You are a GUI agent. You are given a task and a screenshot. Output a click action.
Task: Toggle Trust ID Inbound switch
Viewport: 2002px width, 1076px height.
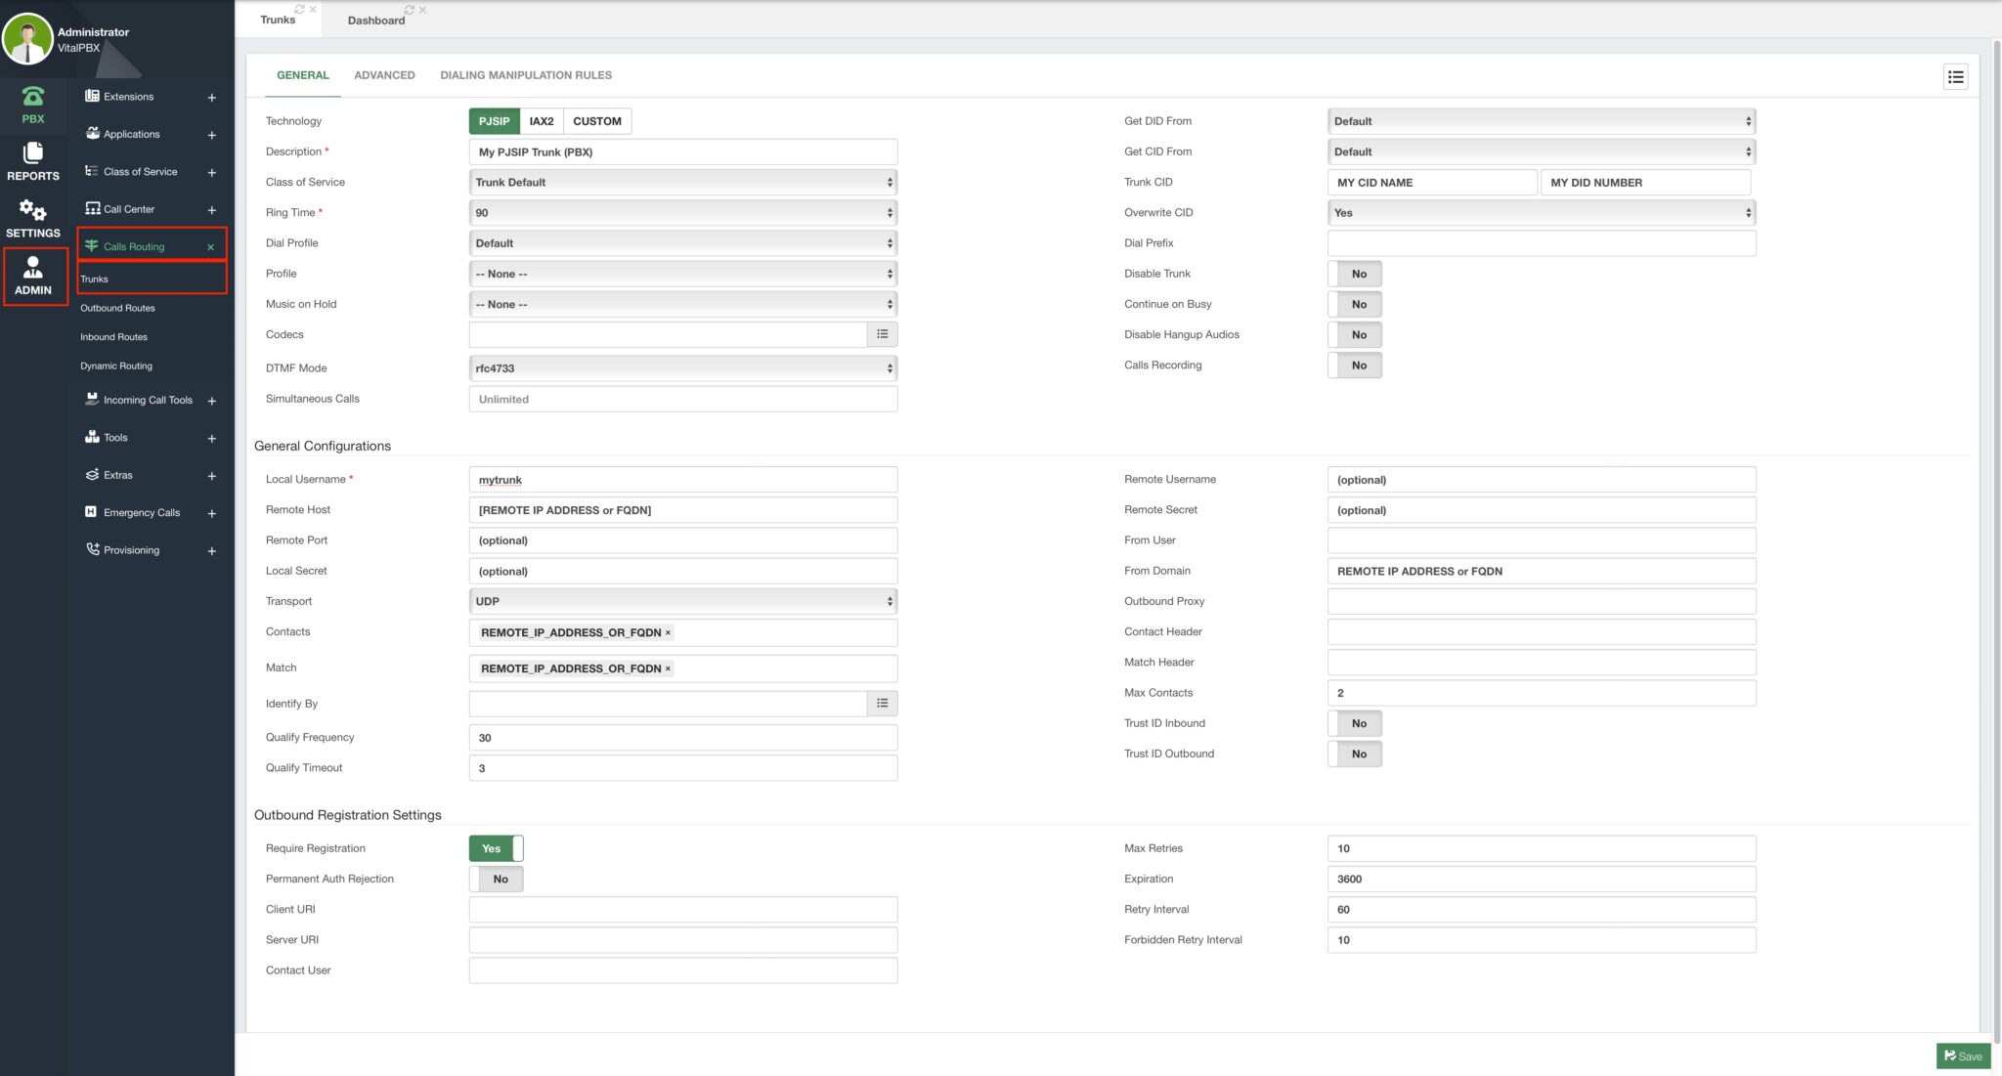(x=1354, y=723)
